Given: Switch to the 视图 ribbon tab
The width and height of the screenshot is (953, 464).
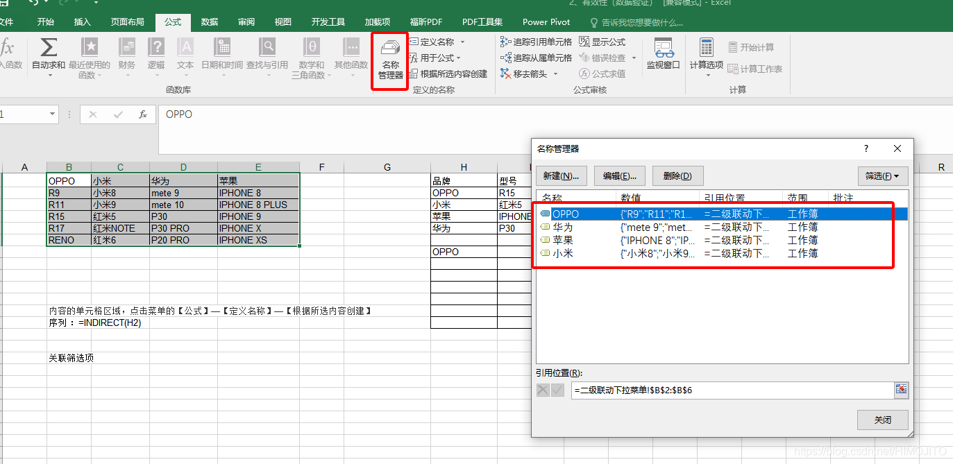Looking at the screenshot, I should point(282,22).
